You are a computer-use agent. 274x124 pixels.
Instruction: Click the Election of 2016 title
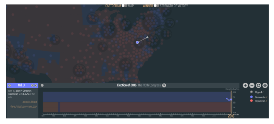127,86
